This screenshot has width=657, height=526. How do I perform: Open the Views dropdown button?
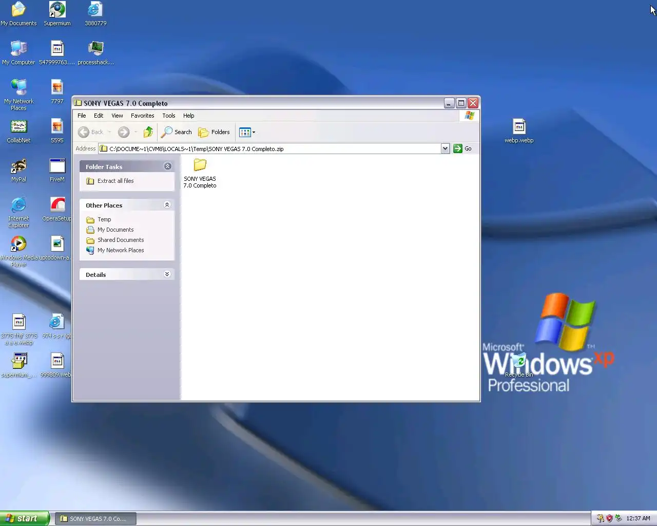click(247, 132)
